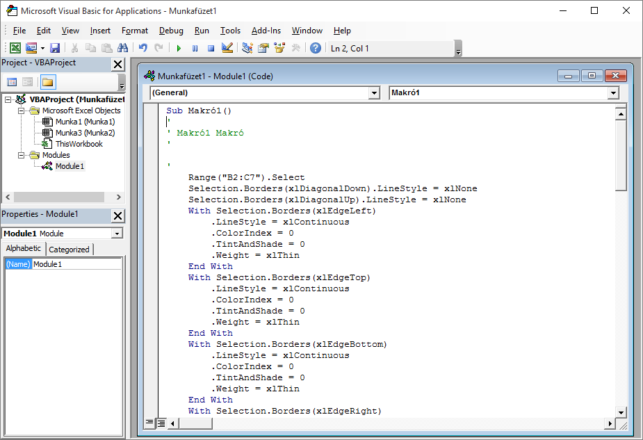
Task: Open the Edit menu
Action: click(x=44, y=31)
